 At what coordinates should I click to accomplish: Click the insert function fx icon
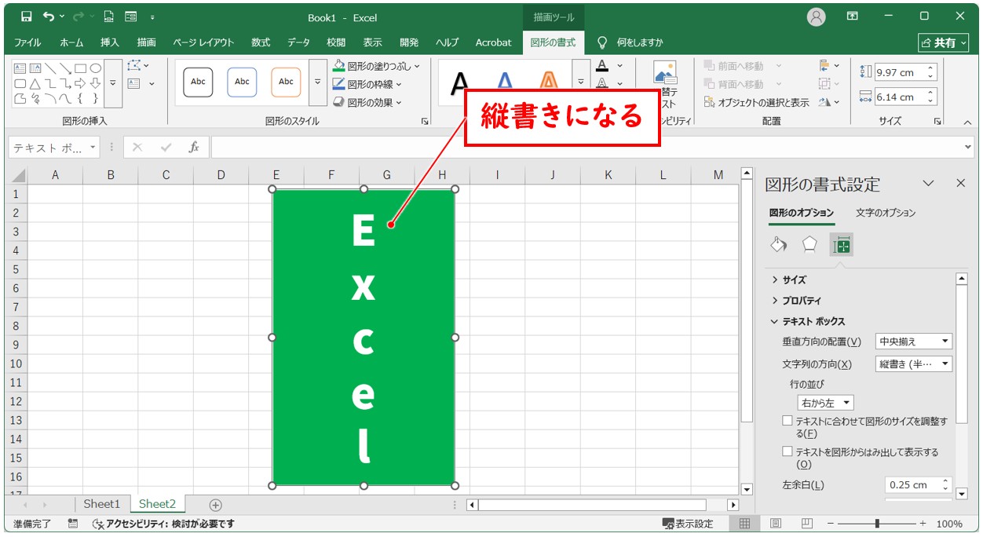coord(193,148)
